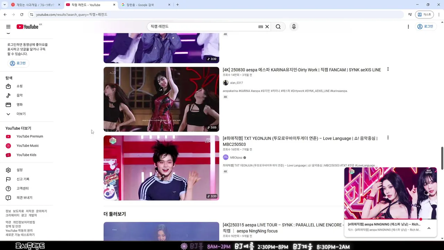This screenshot has width=444, height=250.
Task: Open the 저작권 footer link
Action: click(30, 211)
